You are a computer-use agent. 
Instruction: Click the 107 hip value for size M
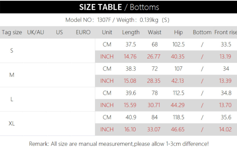point(178,69)
